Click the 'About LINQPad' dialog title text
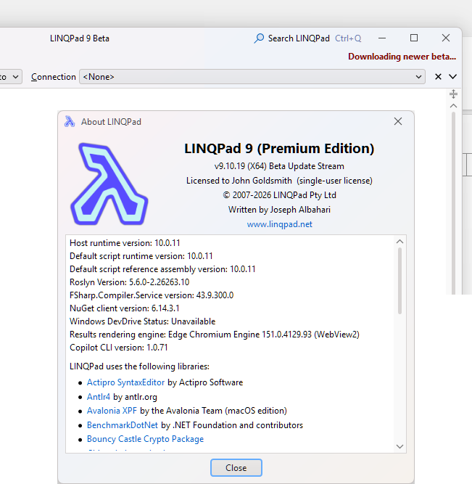Viewport: 472px width, 484px height. point(111,122)
